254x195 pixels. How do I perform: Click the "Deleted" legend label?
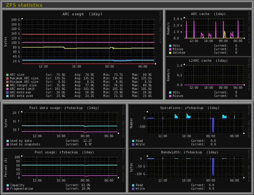(x=179, y=53)
